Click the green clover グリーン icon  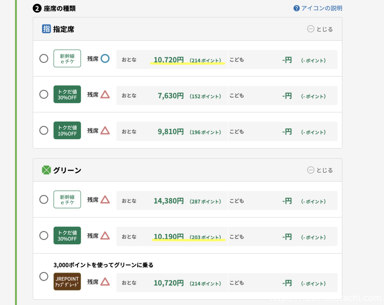point(46,170)
